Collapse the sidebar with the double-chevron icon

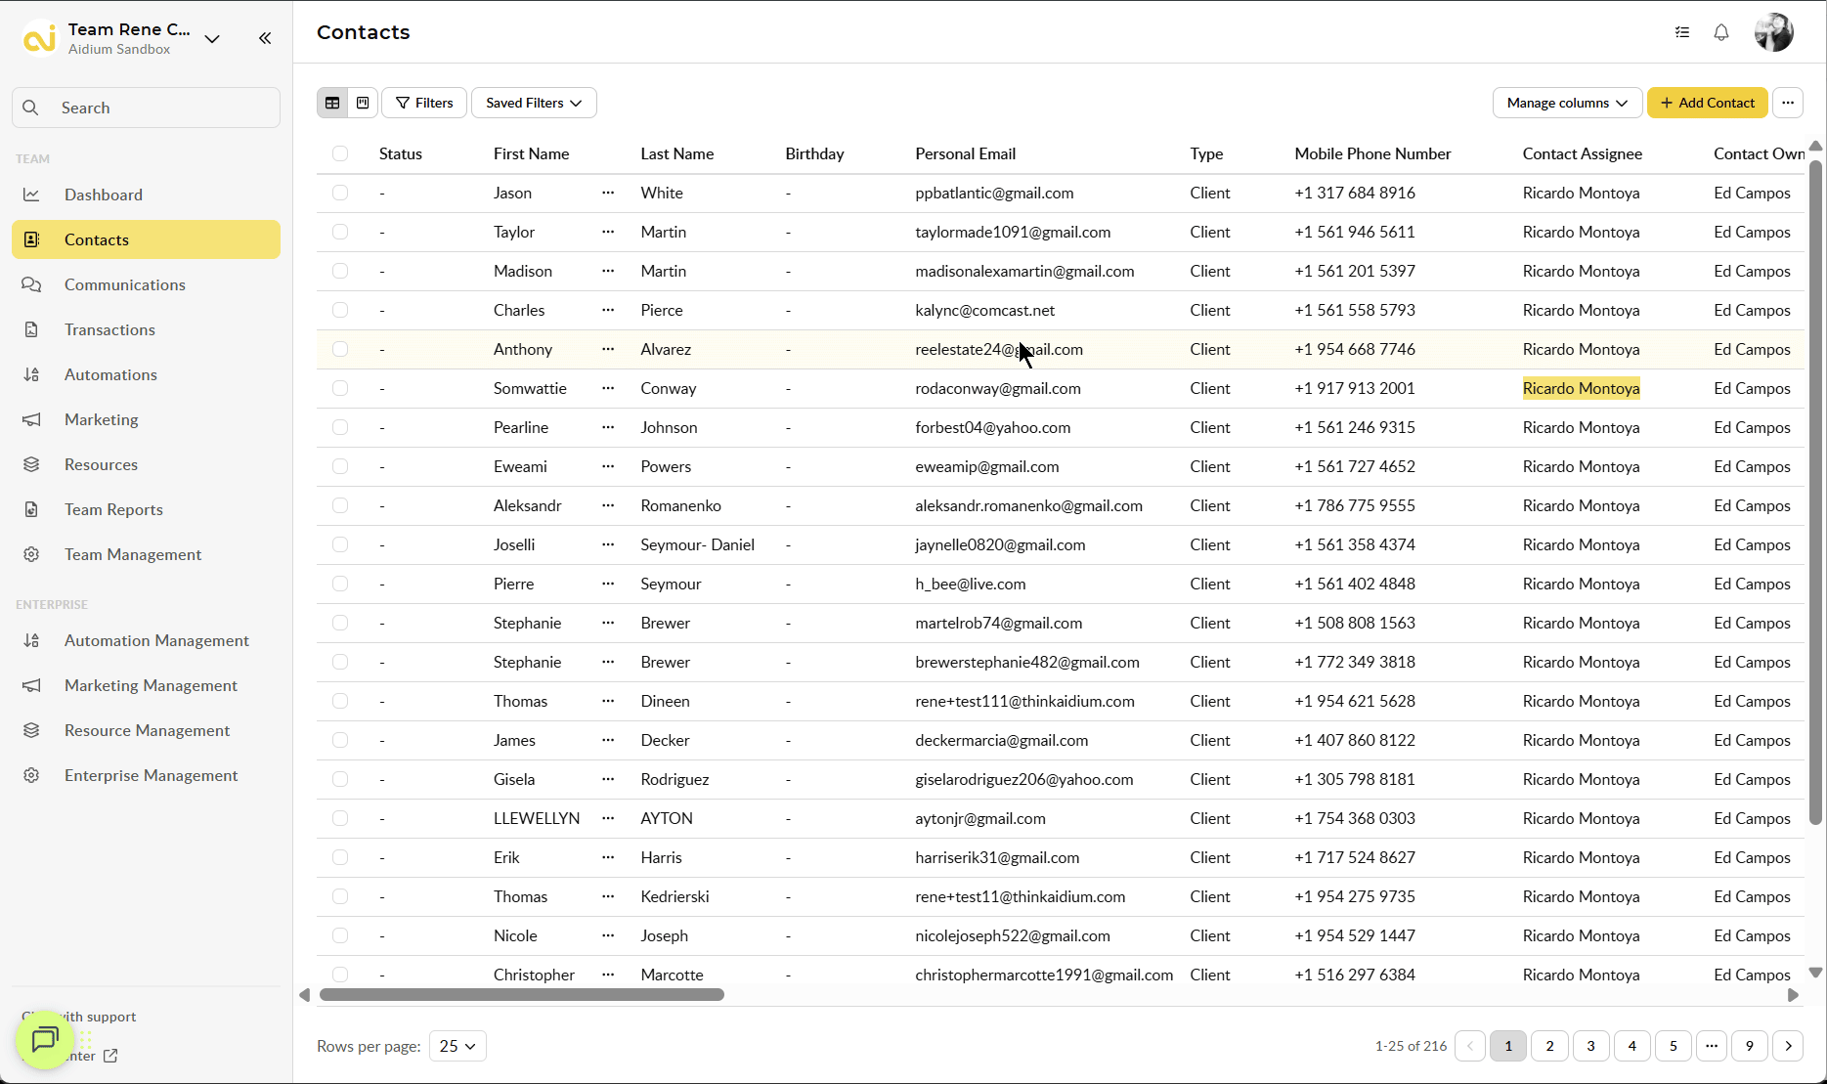265,38
